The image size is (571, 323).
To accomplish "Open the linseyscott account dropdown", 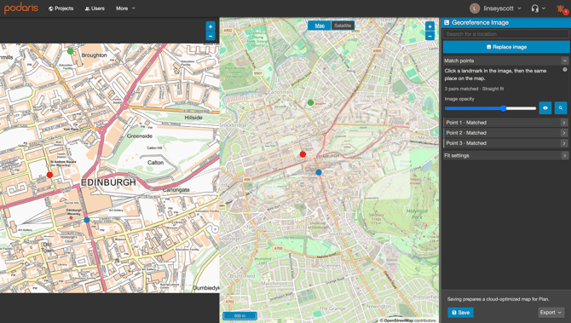I will tap(503, 9).
